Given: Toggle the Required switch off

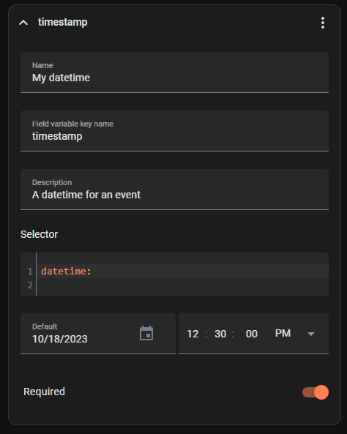Looking at the screenshot, I should tap(316, 392).
